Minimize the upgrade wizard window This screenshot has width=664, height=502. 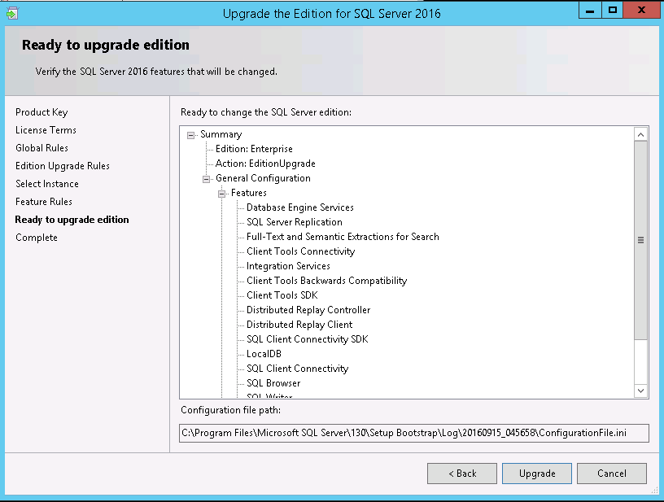[590, 10]
